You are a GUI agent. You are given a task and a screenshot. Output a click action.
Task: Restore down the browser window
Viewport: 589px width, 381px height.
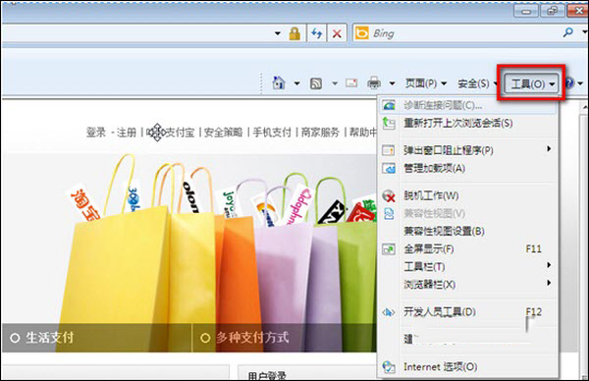click(552, 11)
